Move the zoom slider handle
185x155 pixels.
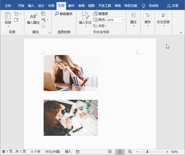147,152
